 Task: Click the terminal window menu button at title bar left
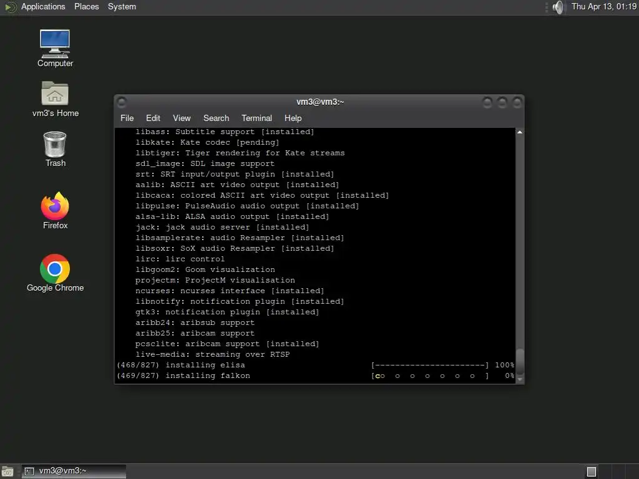[122, 102]
